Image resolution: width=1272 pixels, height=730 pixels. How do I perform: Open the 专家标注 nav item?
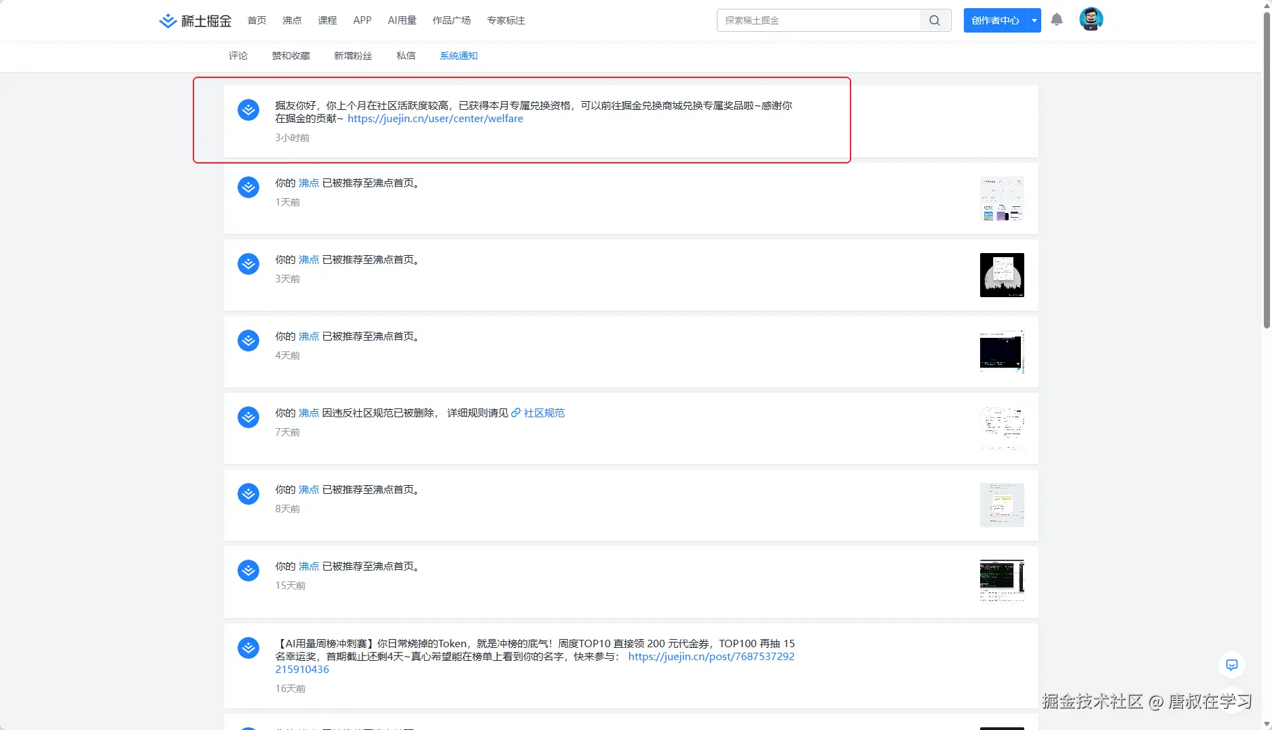tap(506, 20)
